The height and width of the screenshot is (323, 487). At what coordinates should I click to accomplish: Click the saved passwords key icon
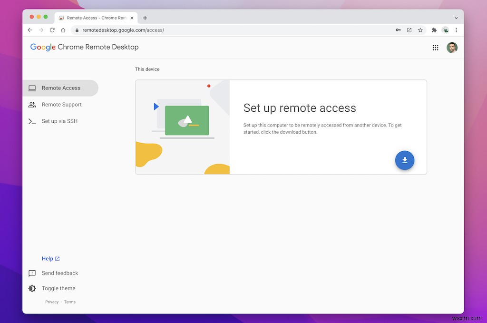coord(398,30)
